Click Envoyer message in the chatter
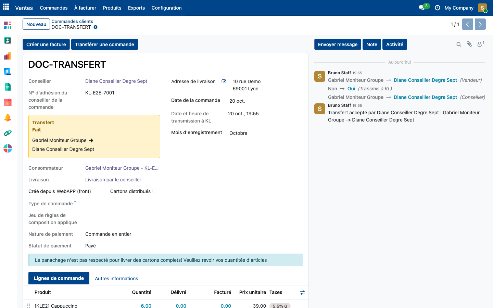This screenshot has height=308, width=493. pos(338,44)
